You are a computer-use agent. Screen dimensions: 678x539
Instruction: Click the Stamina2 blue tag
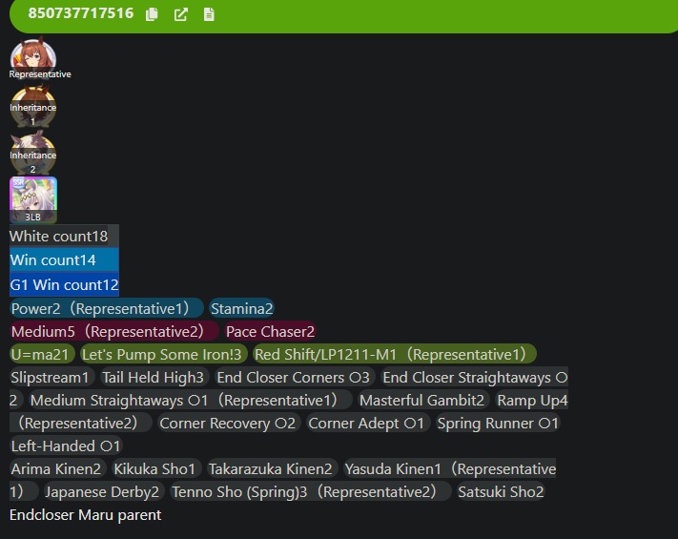pos(241,308)
